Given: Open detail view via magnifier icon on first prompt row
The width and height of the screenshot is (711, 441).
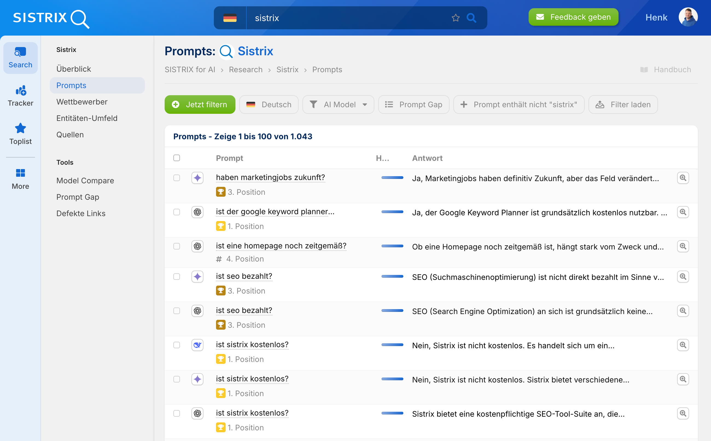Looking at the screenshot, I should pos(683,178).
